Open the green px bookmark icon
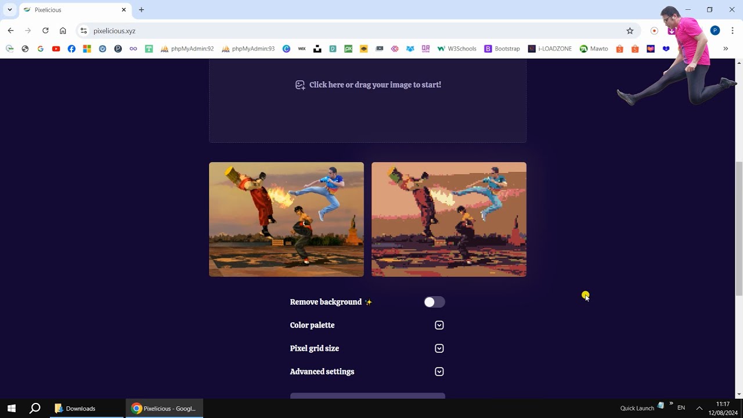The width and height of the screenshot is (743, 418). (348, 49)
